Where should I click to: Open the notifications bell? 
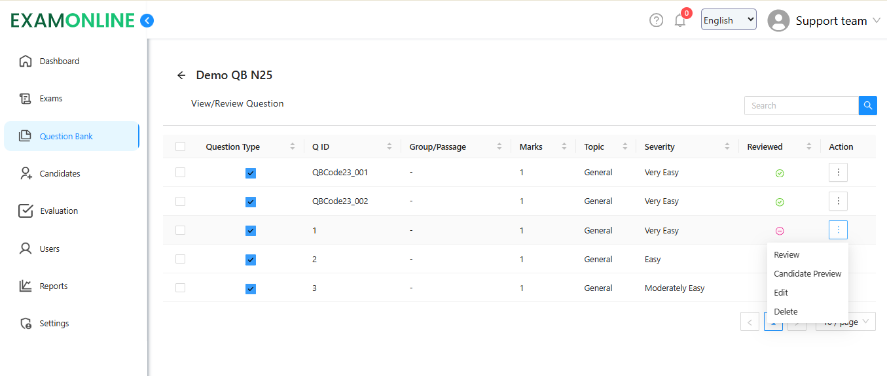[680, 20]
